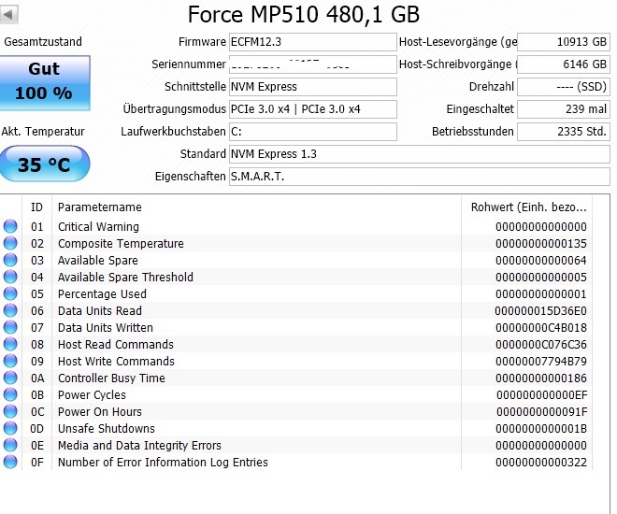
Task: Click the status orb beside Host Write Commands
Action: pos(10,361)
